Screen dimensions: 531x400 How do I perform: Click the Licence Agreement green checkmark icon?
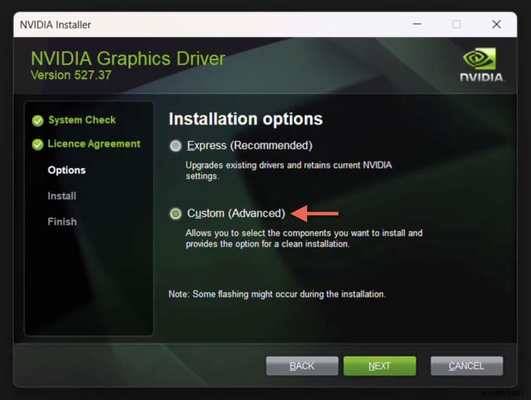click(38, 144)
